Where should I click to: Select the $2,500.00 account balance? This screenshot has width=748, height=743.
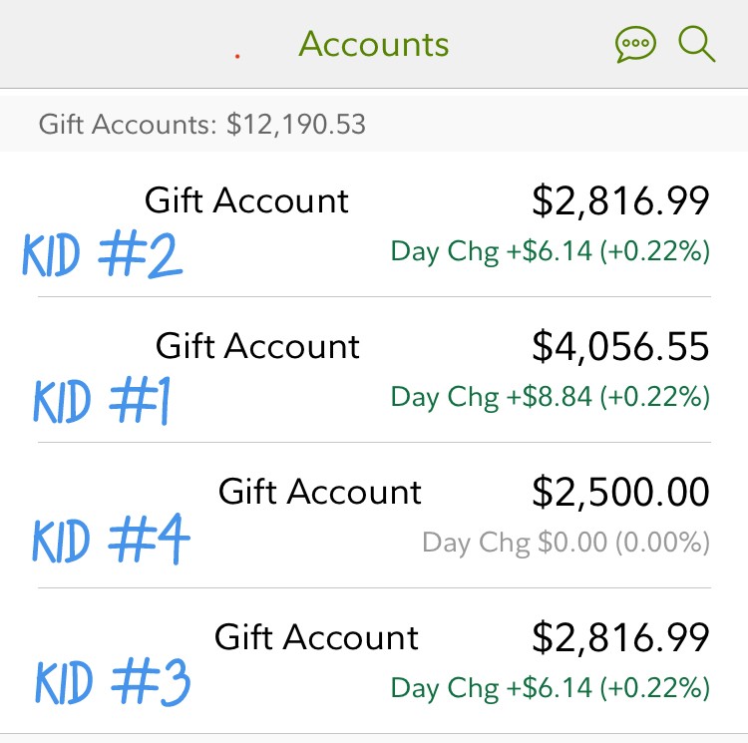tap(620, 493)
